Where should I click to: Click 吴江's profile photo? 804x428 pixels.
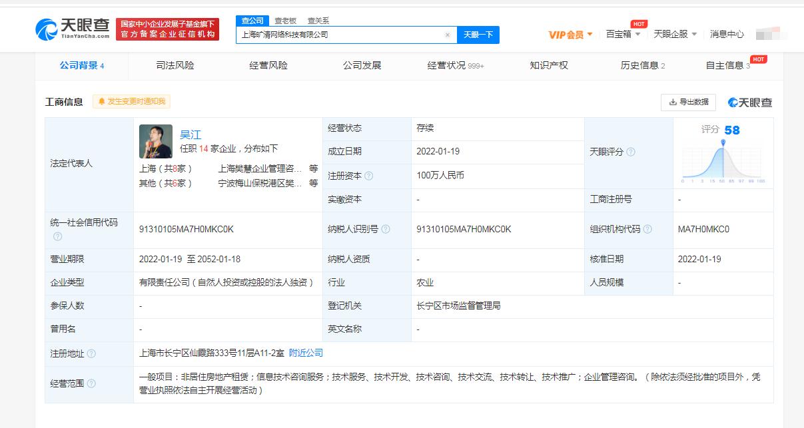pyautogui.click(x=156, y=141)
